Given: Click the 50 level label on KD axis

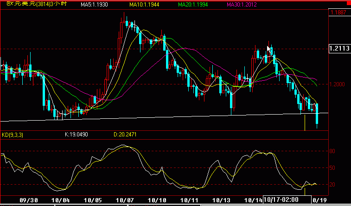Looking at the screenshot, I should 332,168.
